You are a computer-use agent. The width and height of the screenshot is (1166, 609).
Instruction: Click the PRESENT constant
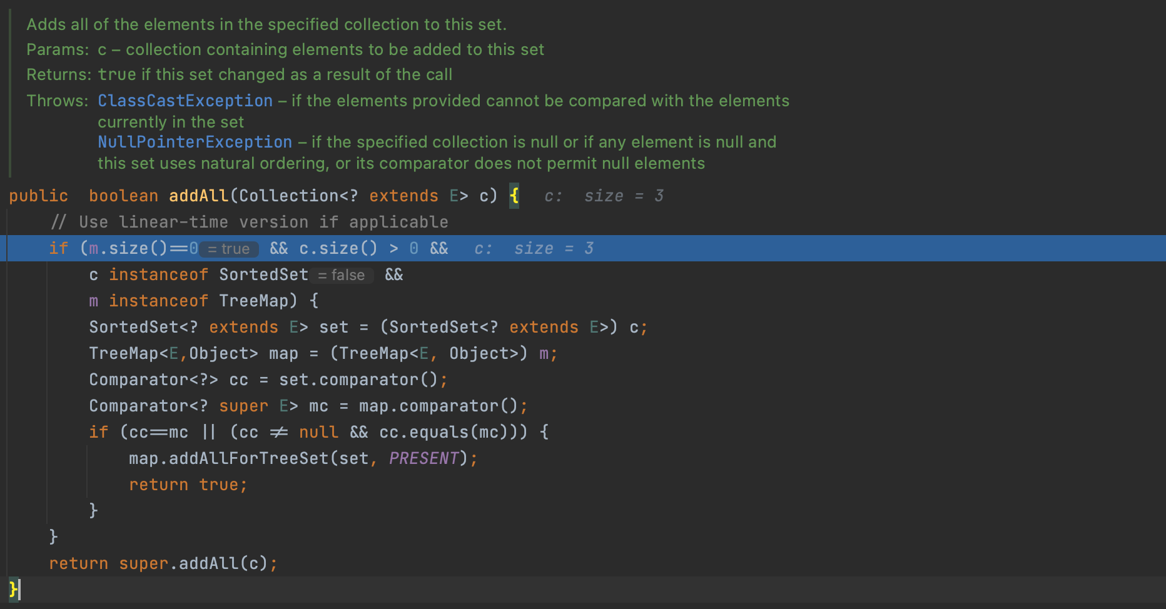424,458
